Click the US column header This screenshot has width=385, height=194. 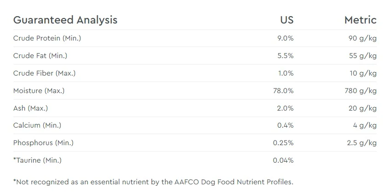click(287, 20)
